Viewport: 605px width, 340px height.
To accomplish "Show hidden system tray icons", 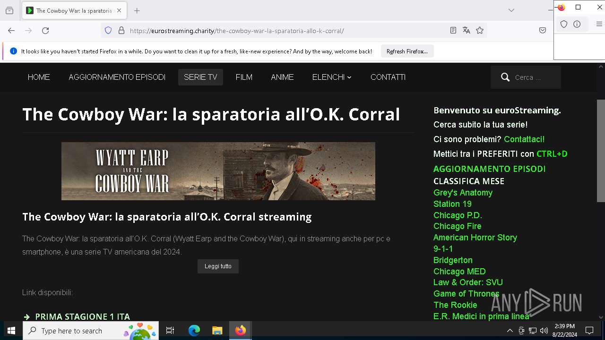I will [x=510, y=331].
